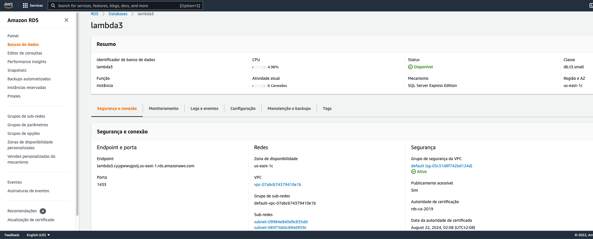The height and width of the screenshot is (239, 593).
Task: Click the Feedback button in footer
Action: tap(12, 235)
